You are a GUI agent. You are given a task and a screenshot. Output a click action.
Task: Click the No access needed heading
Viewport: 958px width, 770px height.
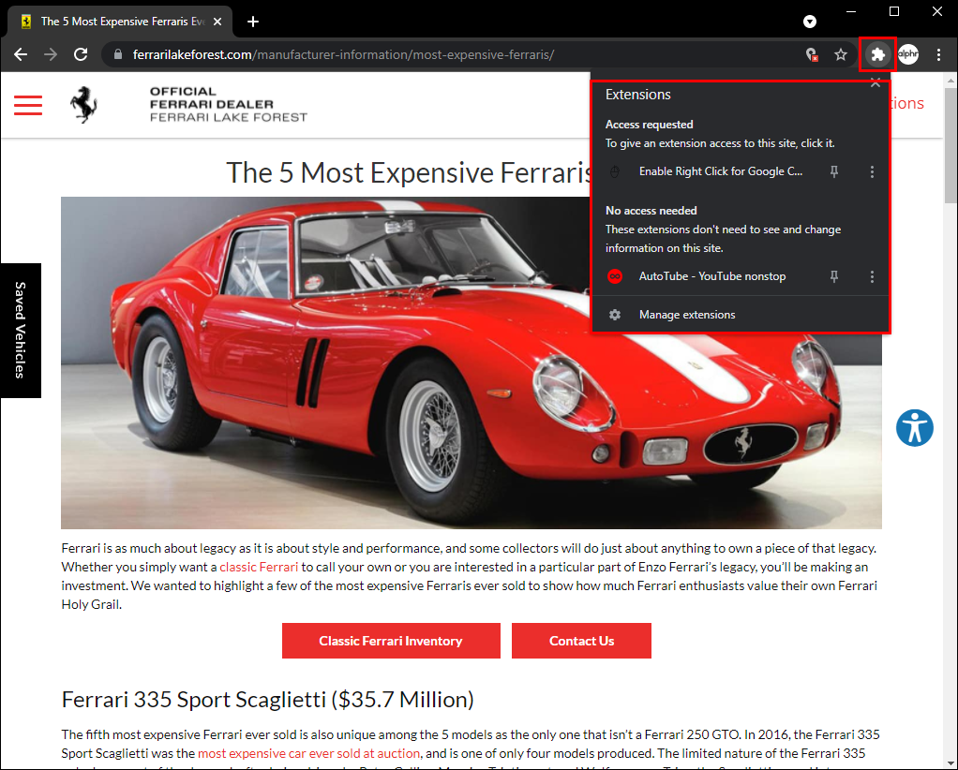(x=651, y=211)
